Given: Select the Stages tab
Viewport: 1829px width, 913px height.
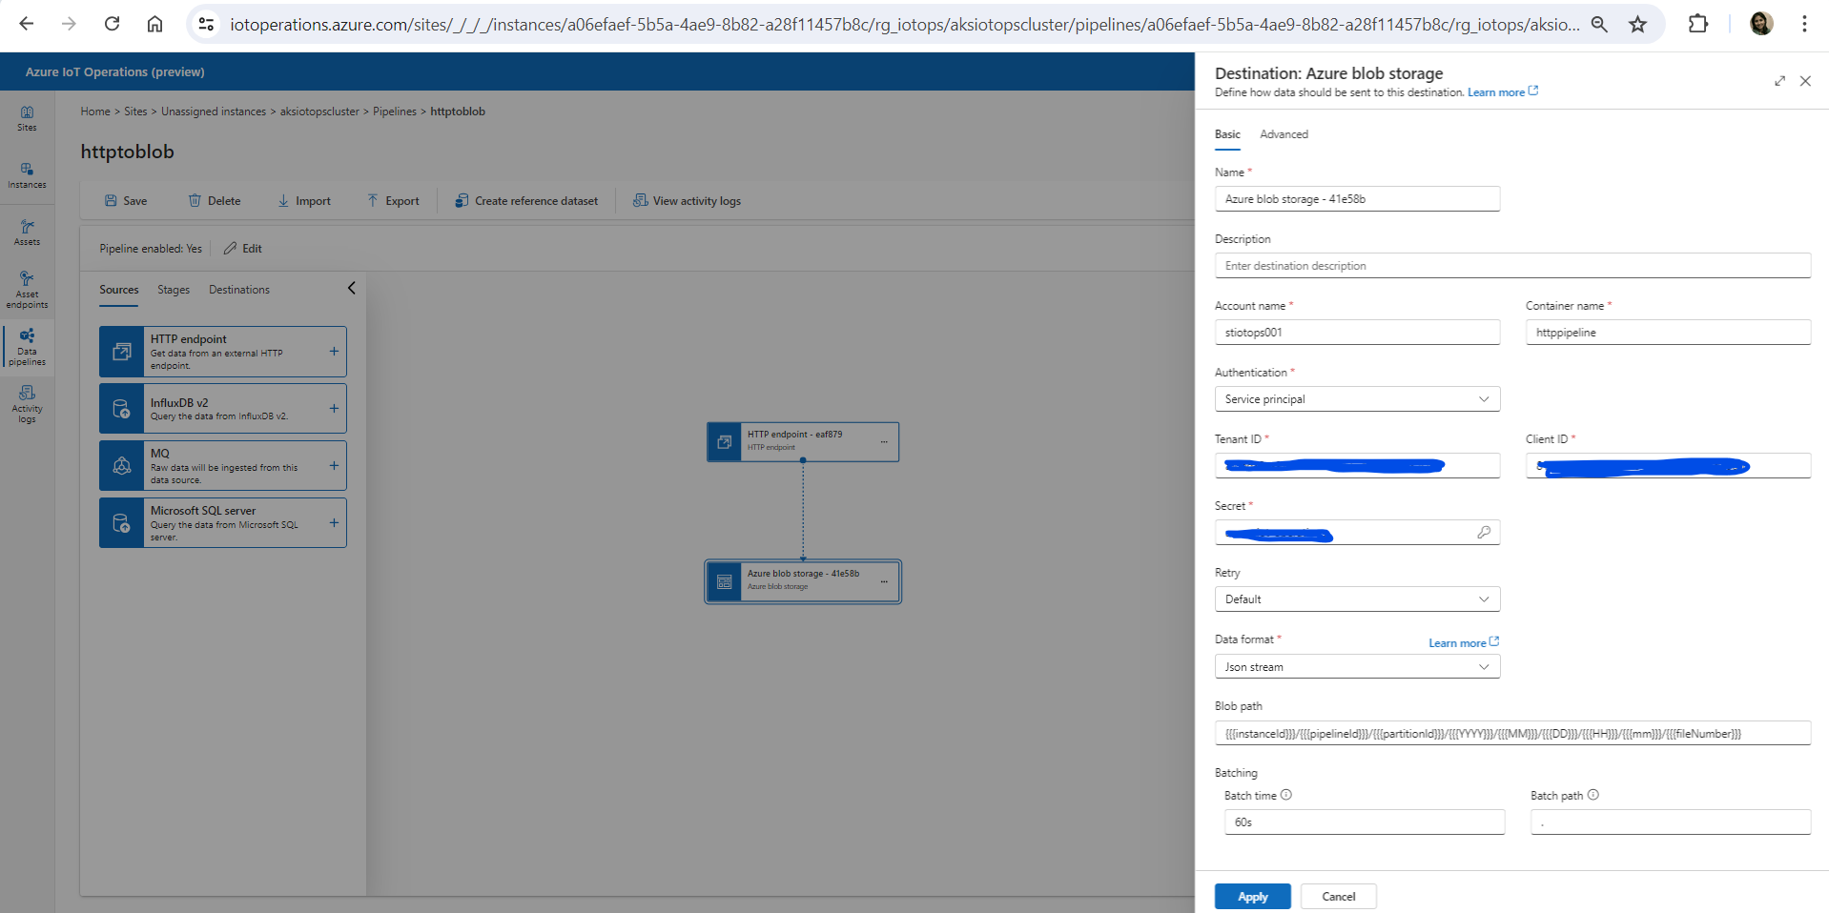Looking at the screenshot, I should 174,290.
